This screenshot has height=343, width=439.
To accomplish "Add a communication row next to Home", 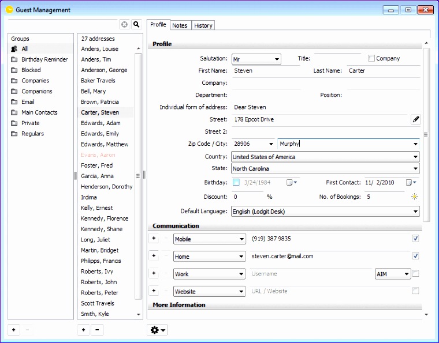I will click(154, 255).
